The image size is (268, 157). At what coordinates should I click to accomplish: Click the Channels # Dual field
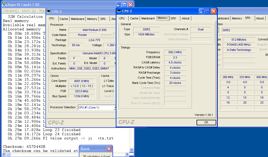(x=201, y=29)
